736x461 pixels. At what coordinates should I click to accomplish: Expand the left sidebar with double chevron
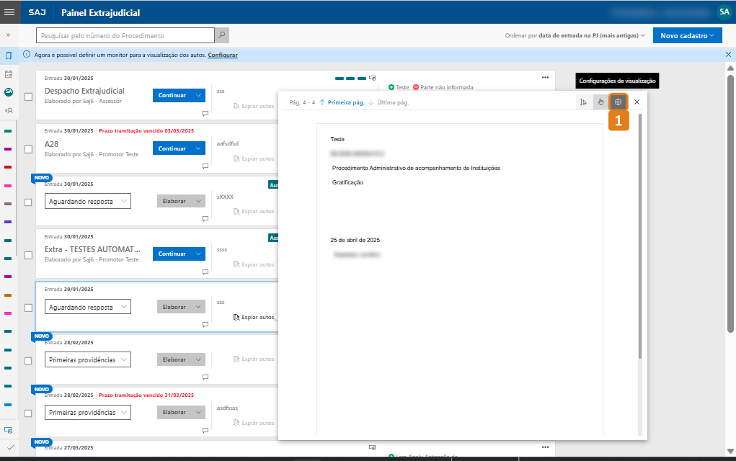pos(9,35)
